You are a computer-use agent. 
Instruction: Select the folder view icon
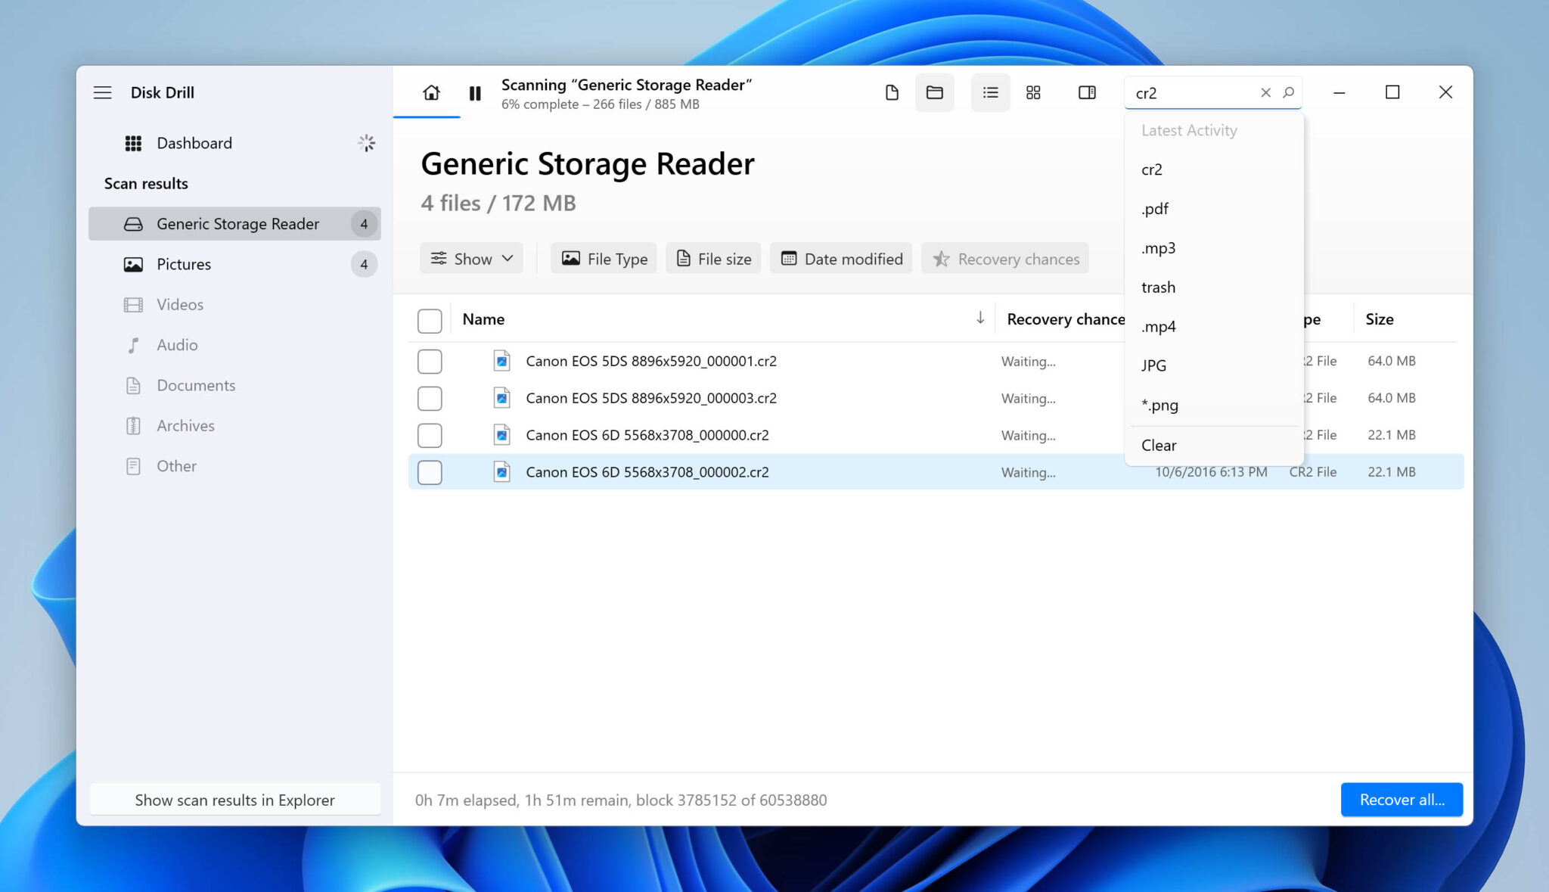934,92
